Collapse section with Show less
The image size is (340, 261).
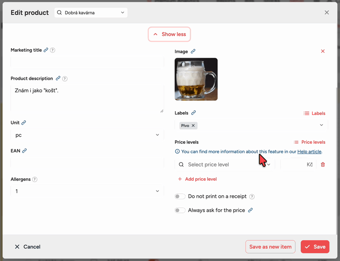169,34
